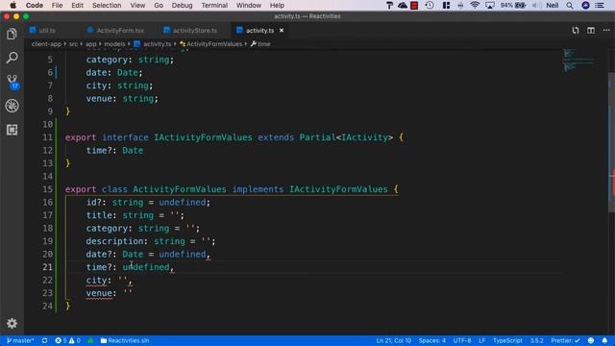Open Source Control view with 17 badge
The image size is (615, 346).
12,82
